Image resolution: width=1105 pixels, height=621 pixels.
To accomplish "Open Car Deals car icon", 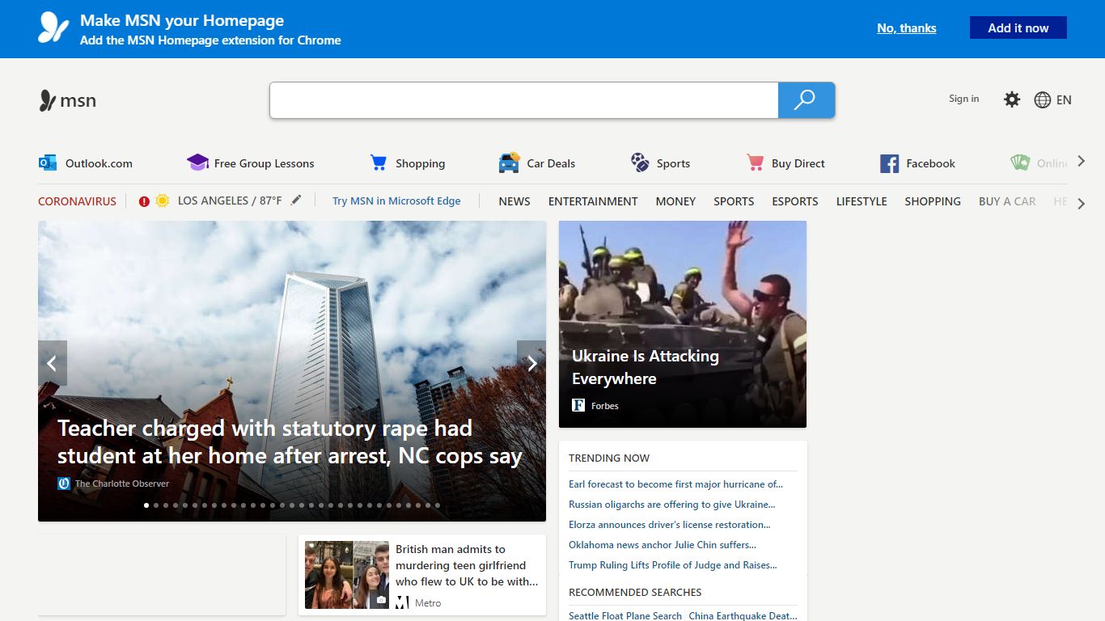I will coord(509,163).
